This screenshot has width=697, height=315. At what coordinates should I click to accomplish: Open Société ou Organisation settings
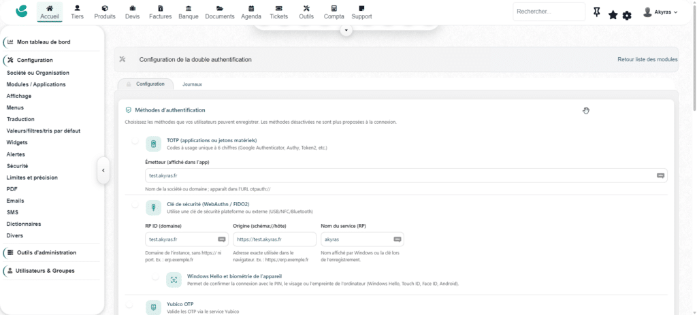coord(38,73)
